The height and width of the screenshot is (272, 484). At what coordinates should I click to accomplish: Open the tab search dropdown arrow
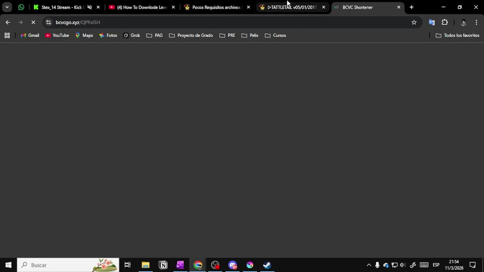point(7,7)
